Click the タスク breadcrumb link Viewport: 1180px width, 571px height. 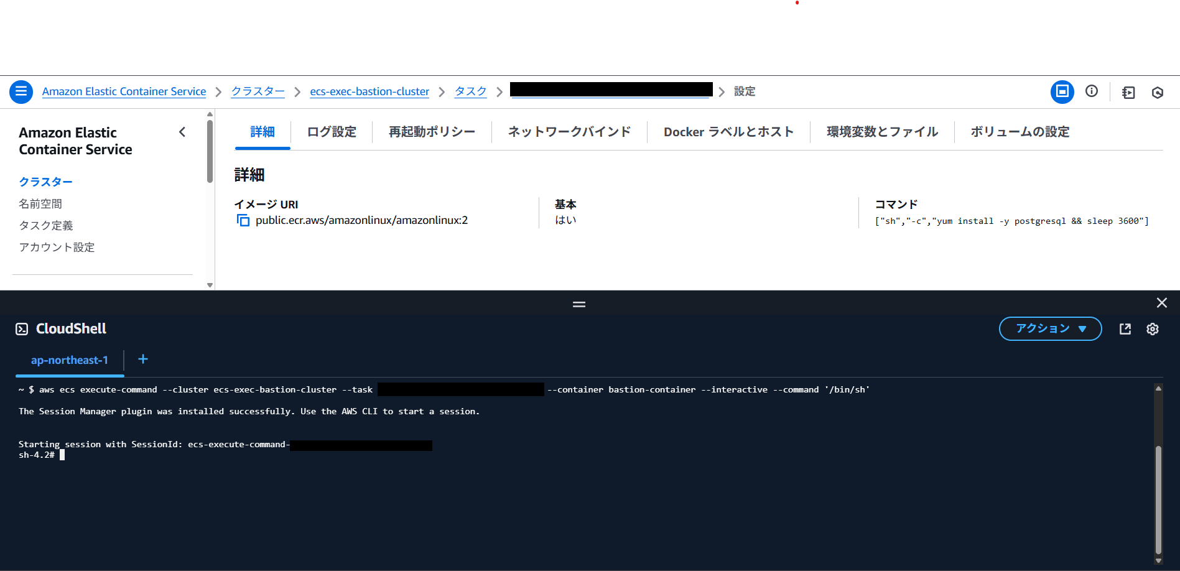[x=471, y=92]
